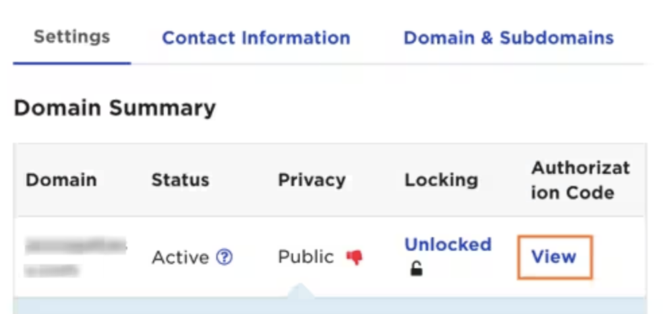Click the triangle pointer beneath Public
This screenshot has width=663, height=314.
[x=301, y=291]
